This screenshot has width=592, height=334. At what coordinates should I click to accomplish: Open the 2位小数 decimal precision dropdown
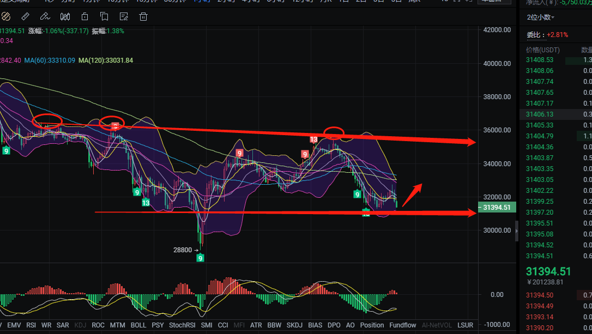point(540,17)
